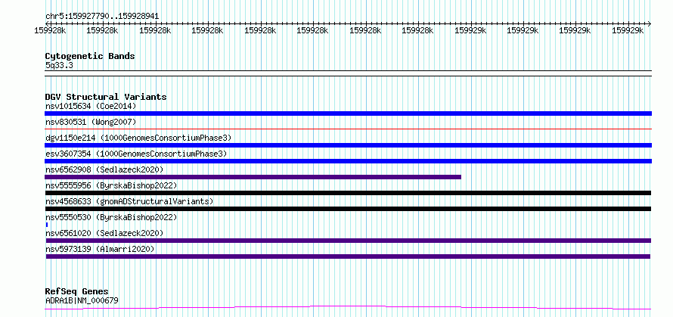Open the ADRA1B|NM_000679 gene label
This screenshot has height=317, width=673.
click(82, 300)
